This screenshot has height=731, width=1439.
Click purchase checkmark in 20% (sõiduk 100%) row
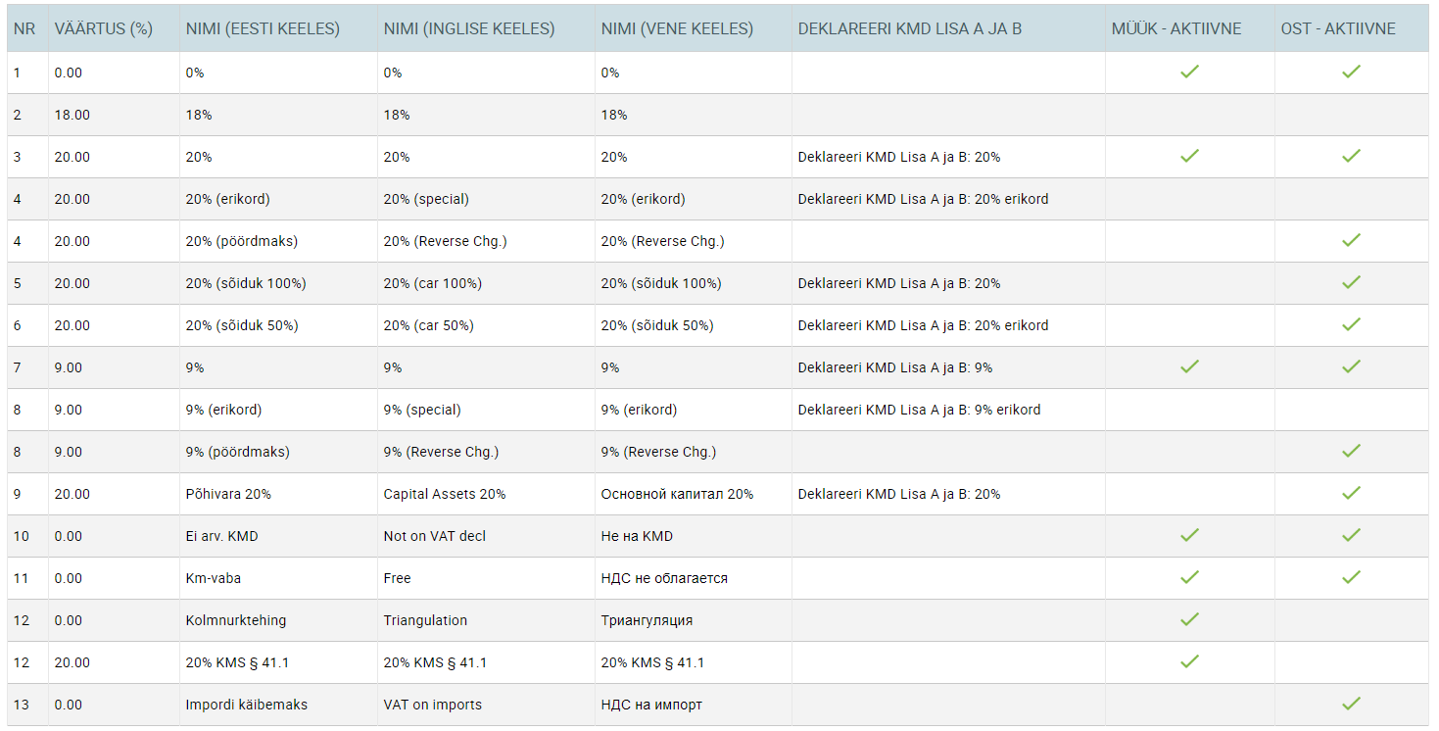(x=1351, y=282)
